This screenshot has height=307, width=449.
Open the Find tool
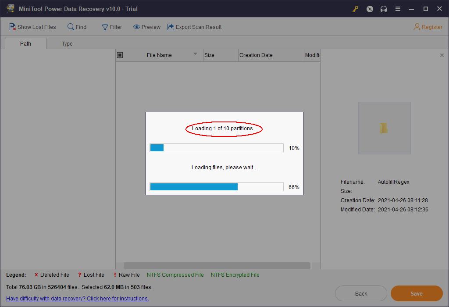pyautogui.click(x=77, y=27)
